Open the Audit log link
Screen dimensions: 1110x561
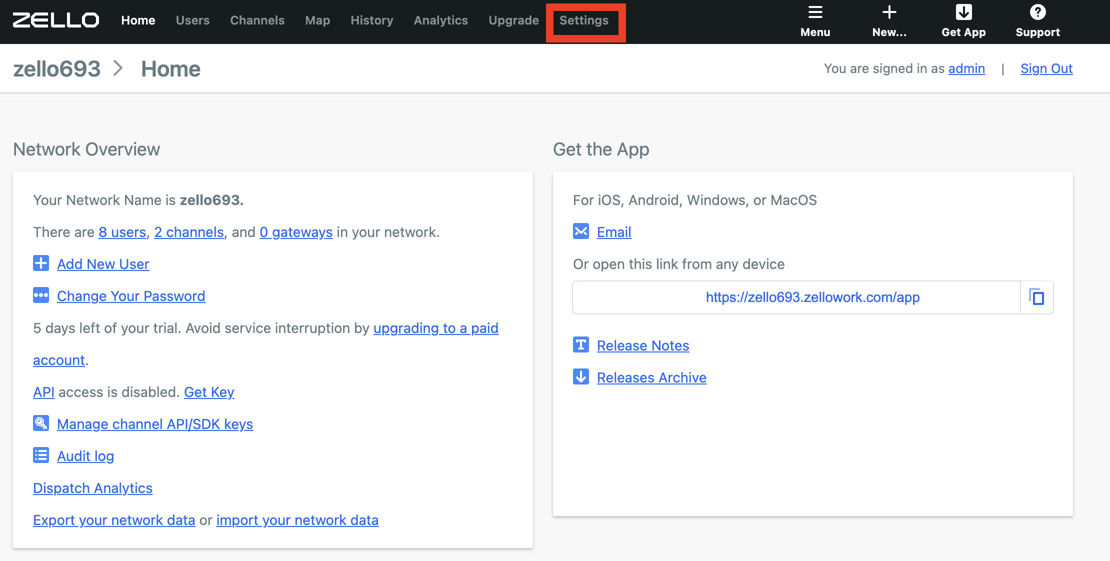(x=85, y=456)
